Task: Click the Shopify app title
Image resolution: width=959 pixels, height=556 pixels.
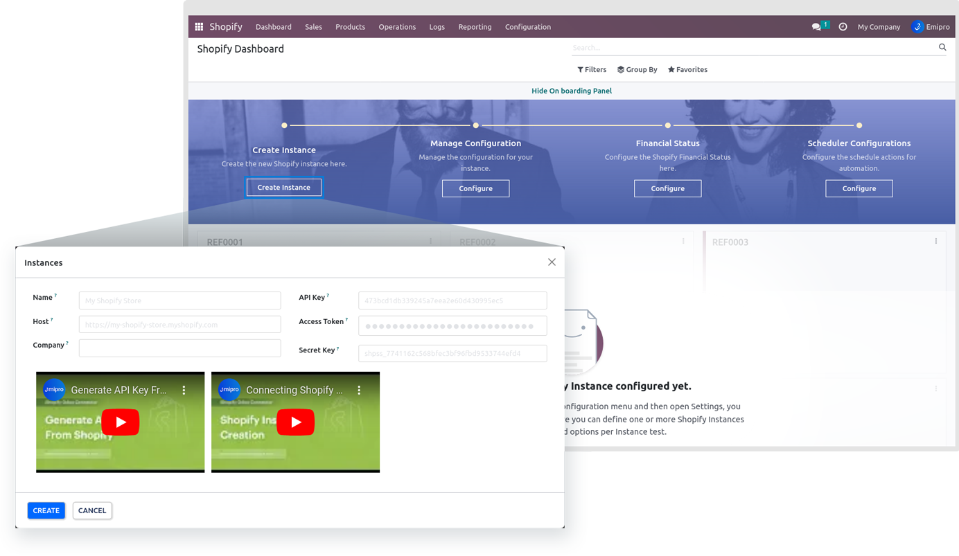Action: pyautogui.click(x=226, y=26)
